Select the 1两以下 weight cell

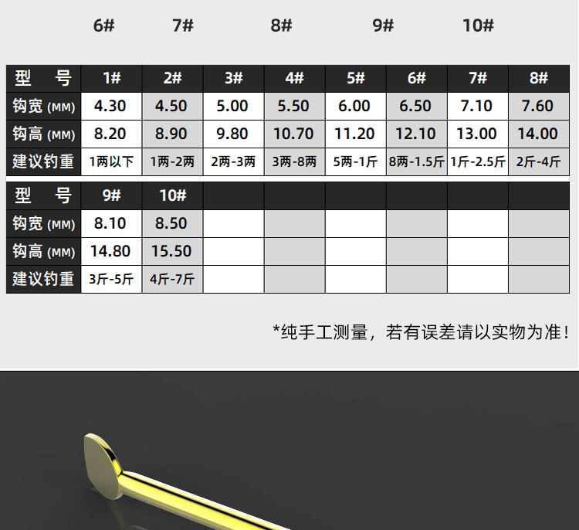[111, 162]
